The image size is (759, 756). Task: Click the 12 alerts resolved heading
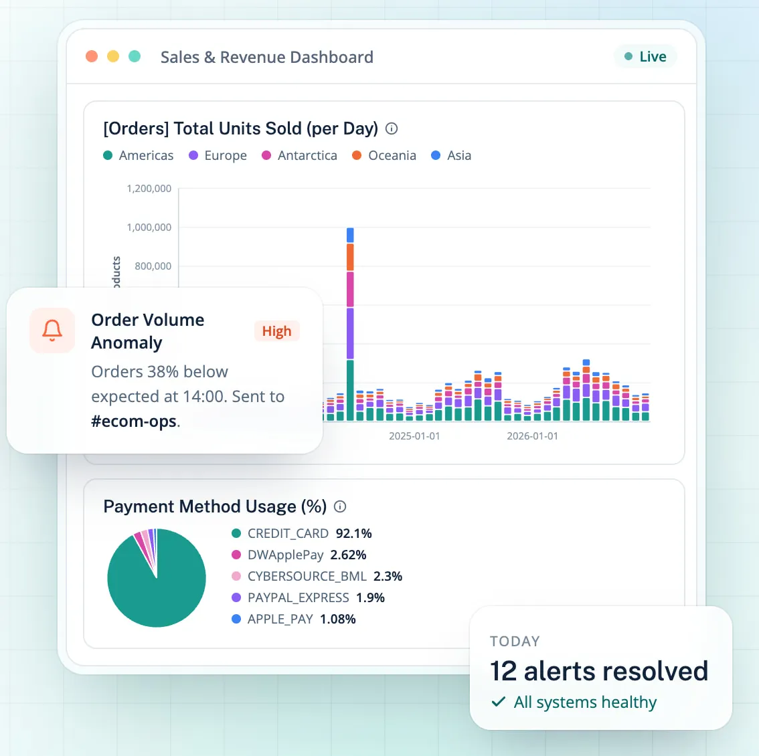(599, 671)
